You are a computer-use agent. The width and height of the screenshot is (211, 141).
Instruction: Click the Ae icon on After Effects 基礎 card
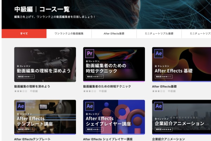(x=159, y=54)
